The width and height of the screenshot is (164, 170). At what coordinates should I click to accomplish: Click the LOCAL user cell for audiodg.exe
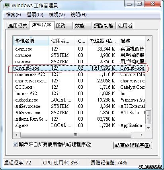(61, 100)
